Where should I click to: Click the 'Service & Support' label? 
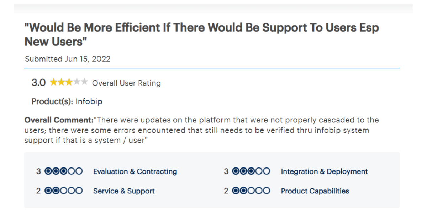(x=124, y=191)
